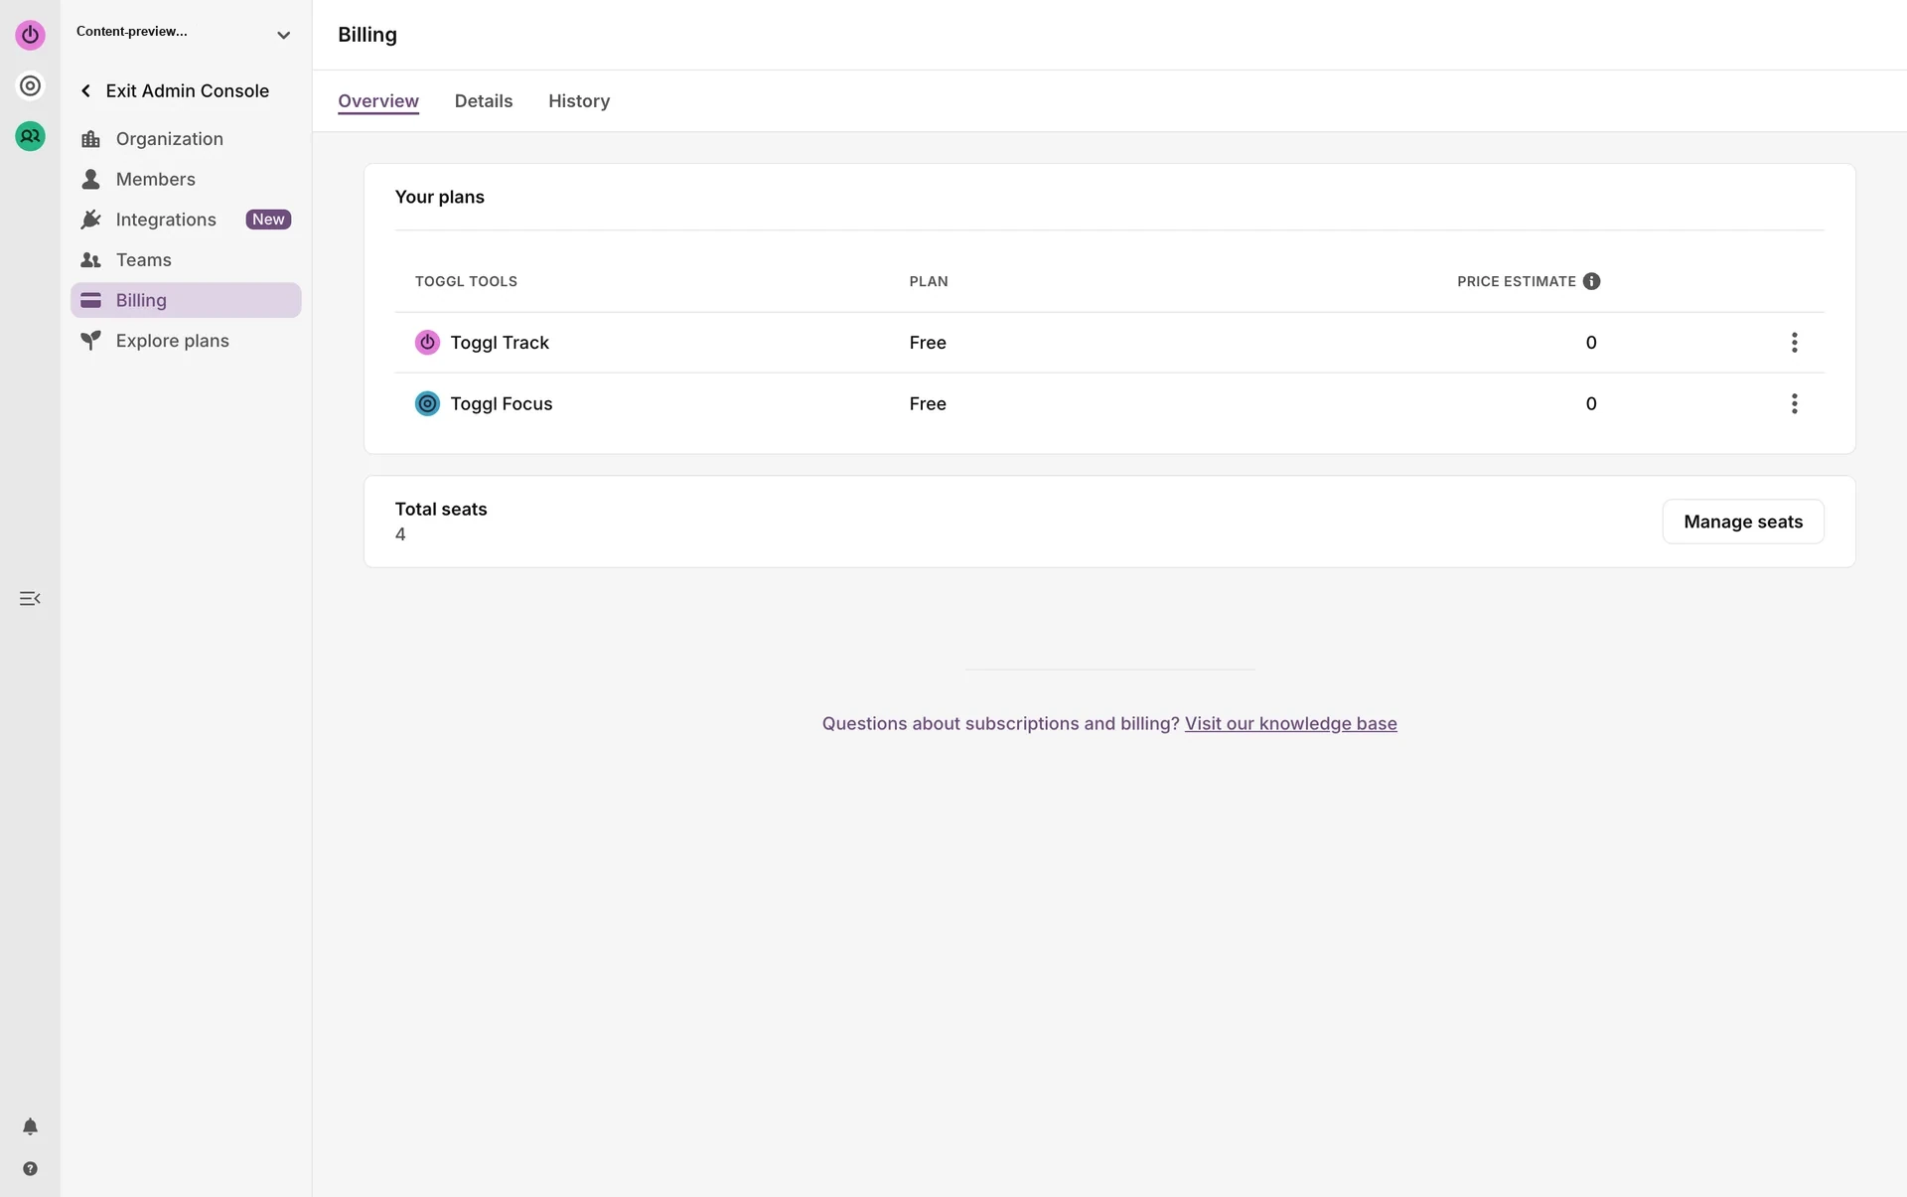Open Organization in the sidebar

tap(186, 139)
